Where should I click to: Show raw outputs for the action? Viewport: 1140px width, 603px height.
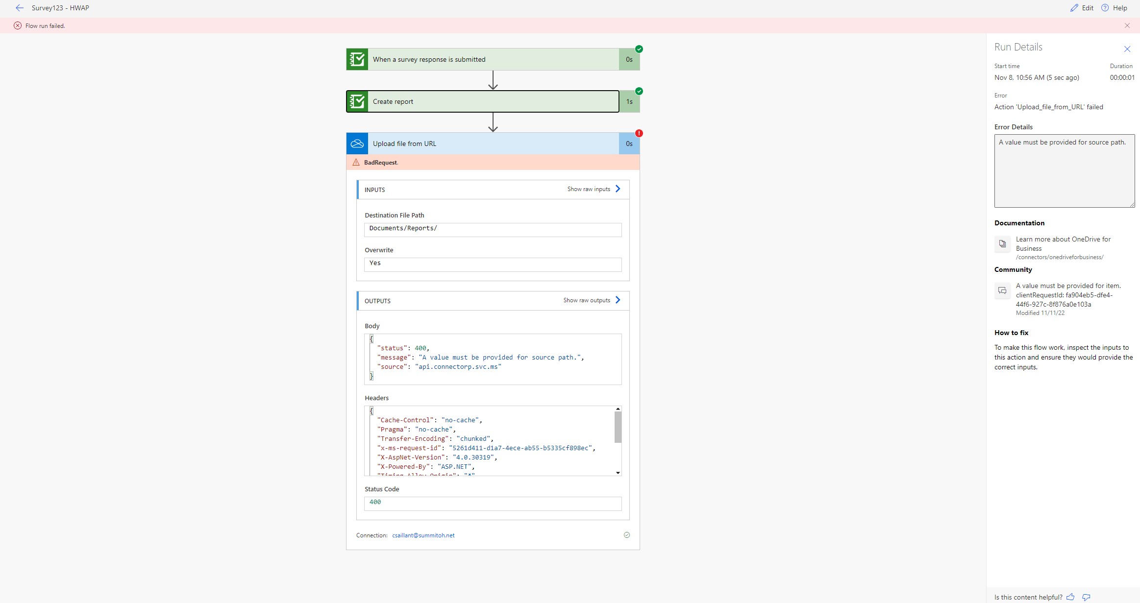(592, 300)
